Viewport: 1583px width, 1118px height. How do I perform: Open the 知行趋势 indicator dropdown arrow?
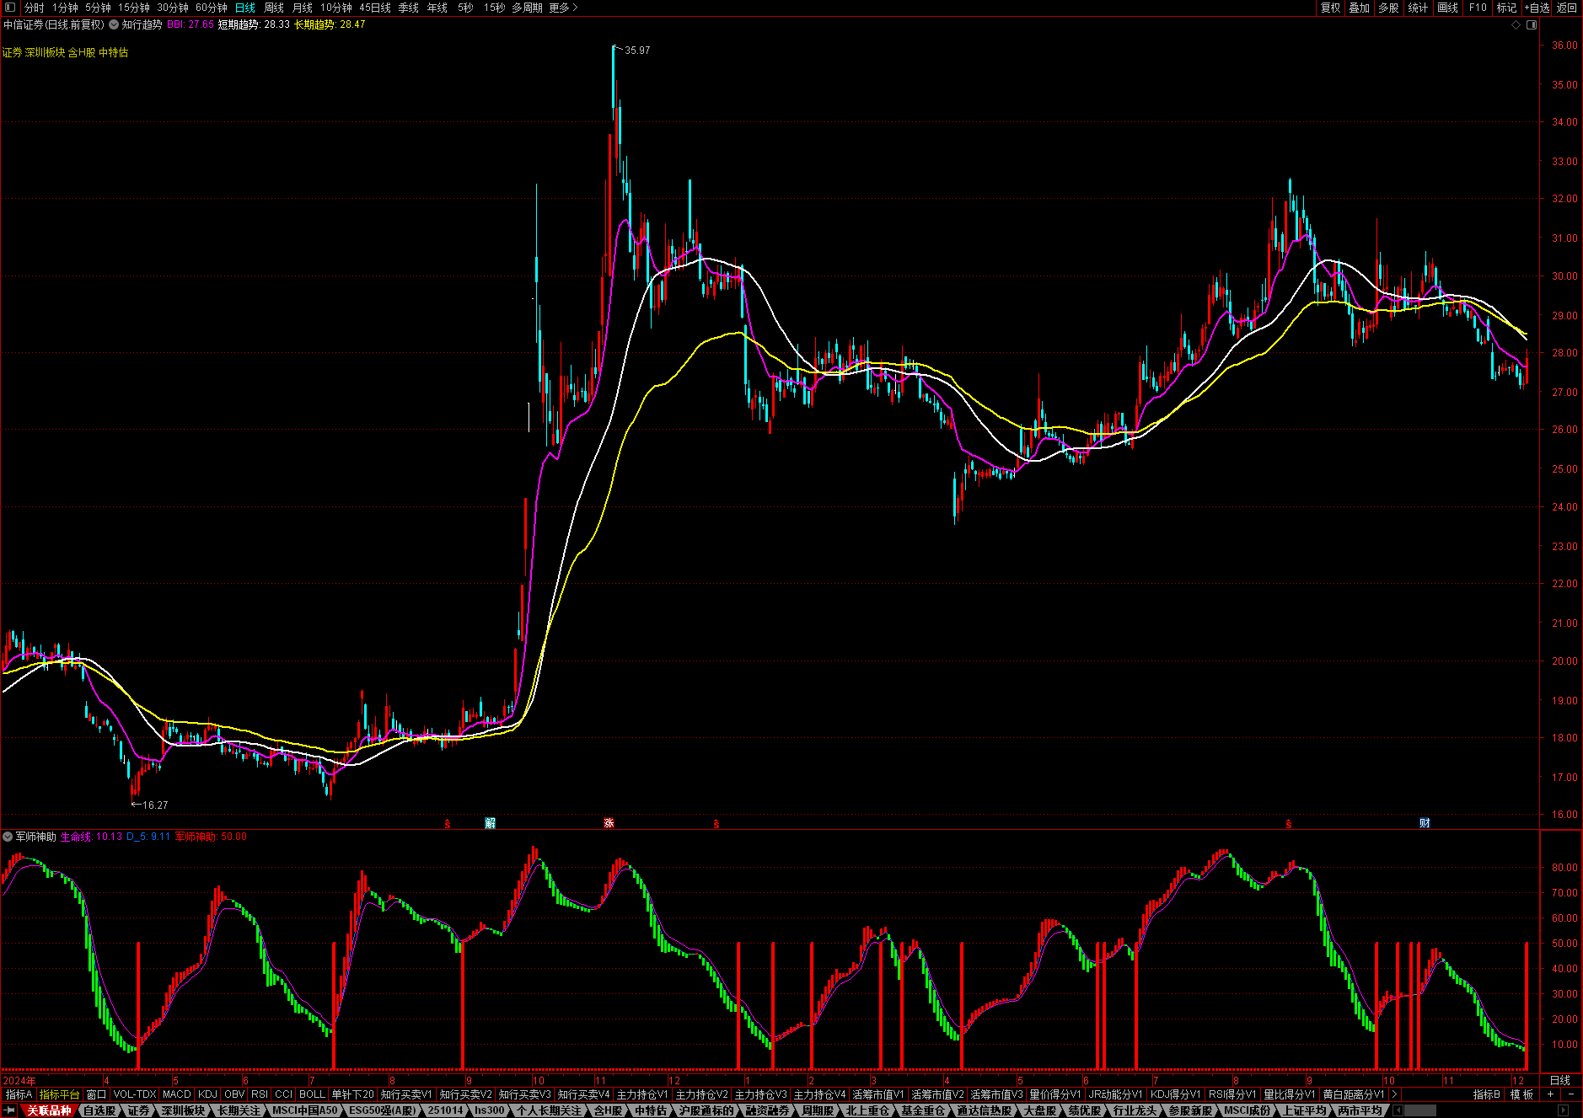click(114, 24)
